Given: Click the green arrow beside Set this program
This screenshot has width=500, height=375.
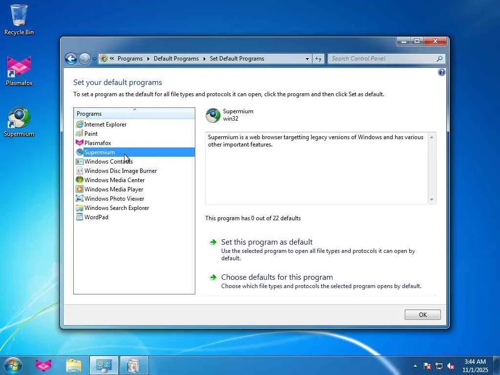Looking at the screenshot, I should click(x=213, y=242).
